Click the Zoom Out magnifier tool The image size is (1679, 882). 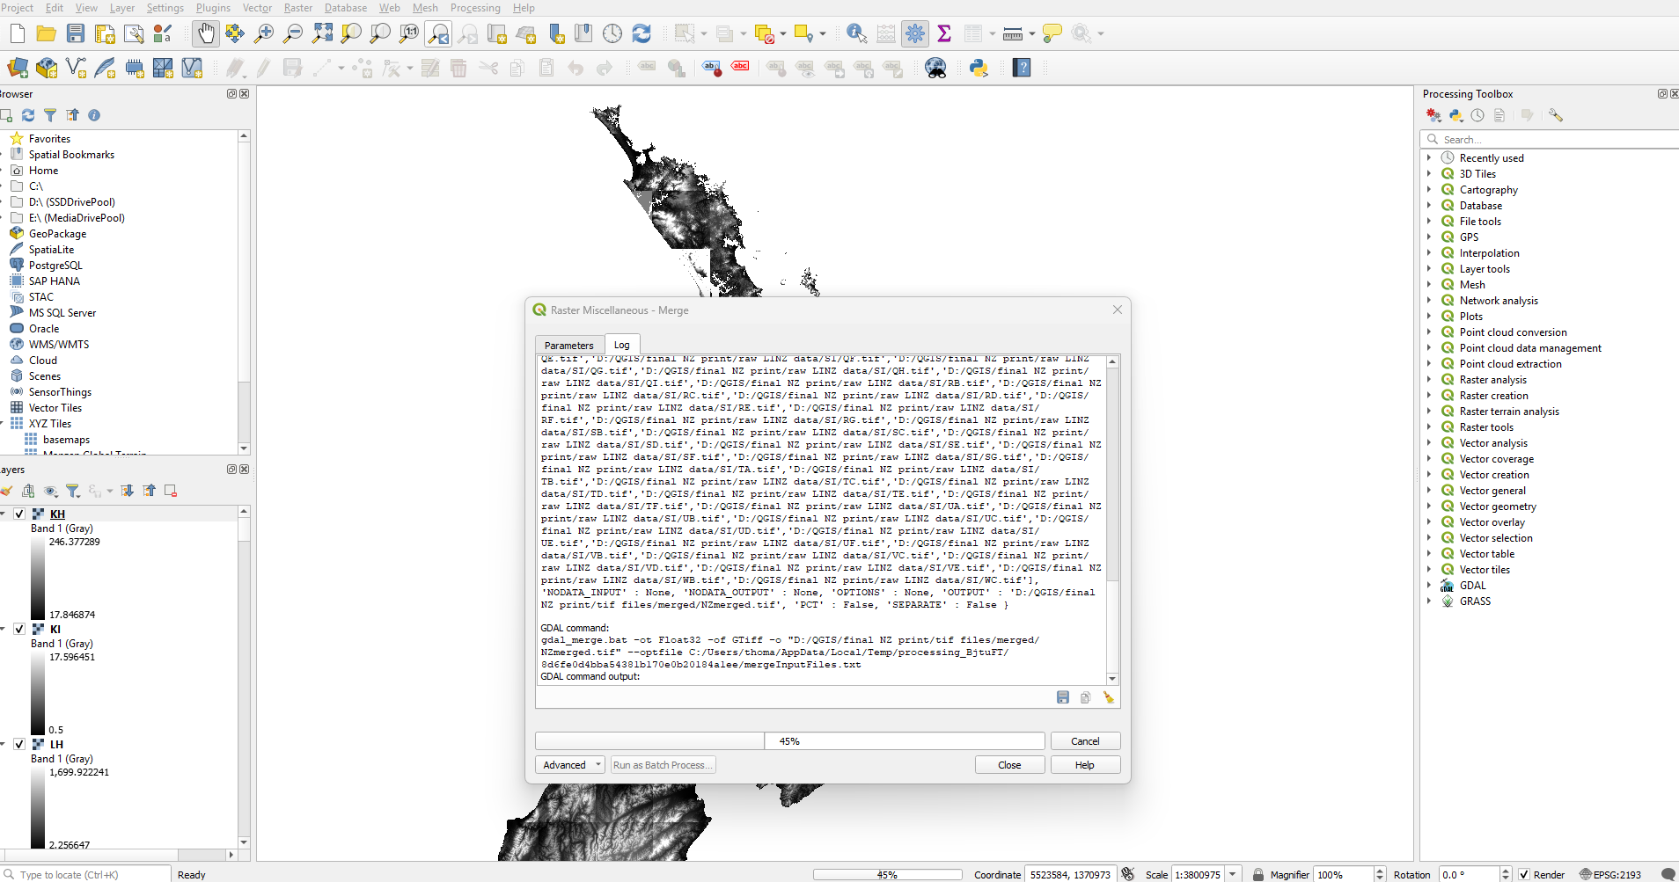(x=293, y=34)
